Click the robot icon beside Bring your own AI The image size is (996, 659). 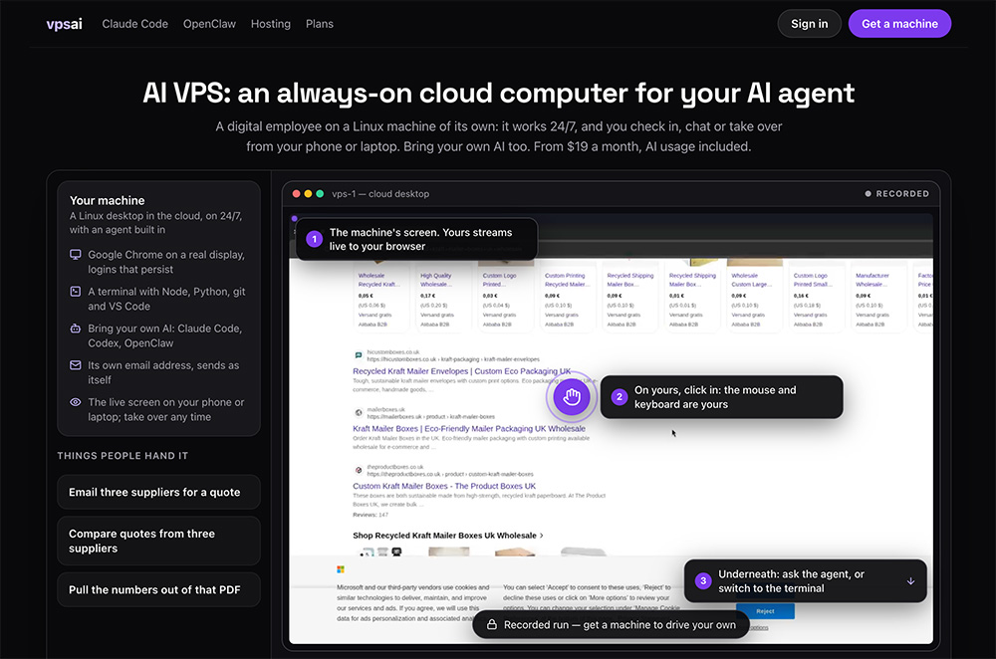(x=75, y=329)
